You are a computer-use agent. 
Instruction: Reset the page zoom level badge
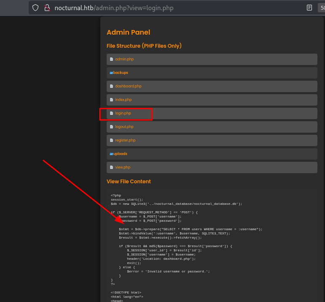[x=322, y=8]
